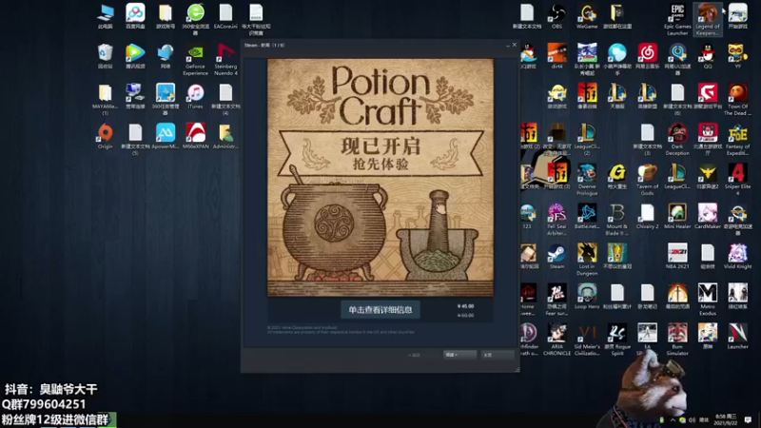This screenshot has width=761, height=428.
Task: Open the Sniper Elite 4 shortcut
Action: pyautogui.click(x=737, y=180)
